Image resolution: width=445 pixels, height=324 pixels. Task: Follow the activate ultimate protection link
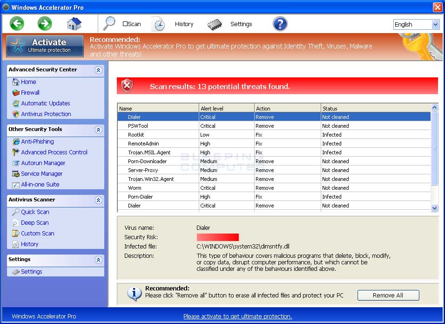pos(237,316)
